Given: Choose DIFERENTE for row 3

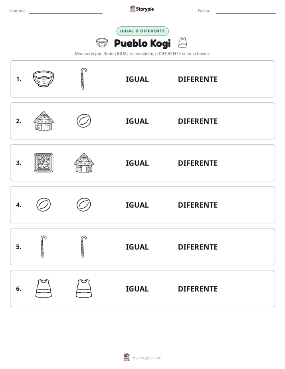Looking at the screenshot, I should [x=198, y=163].
